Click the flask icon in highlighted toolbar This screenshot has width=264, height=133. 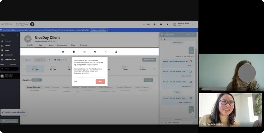(116, 52)
